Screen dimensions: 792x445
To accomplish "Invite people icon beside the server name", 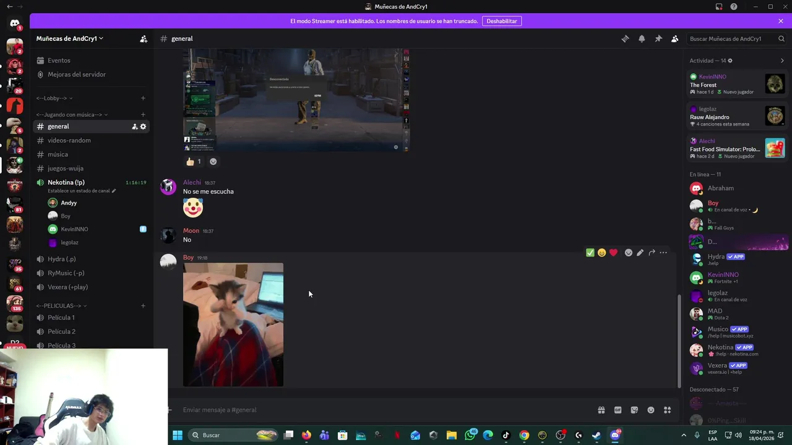I will point(144,38).
